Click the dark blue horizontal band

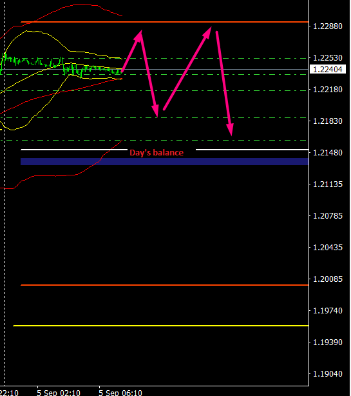point(164,161)
